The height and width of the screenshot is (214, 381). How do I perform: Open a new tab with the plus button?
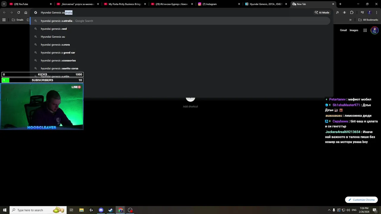coord(340,4)
